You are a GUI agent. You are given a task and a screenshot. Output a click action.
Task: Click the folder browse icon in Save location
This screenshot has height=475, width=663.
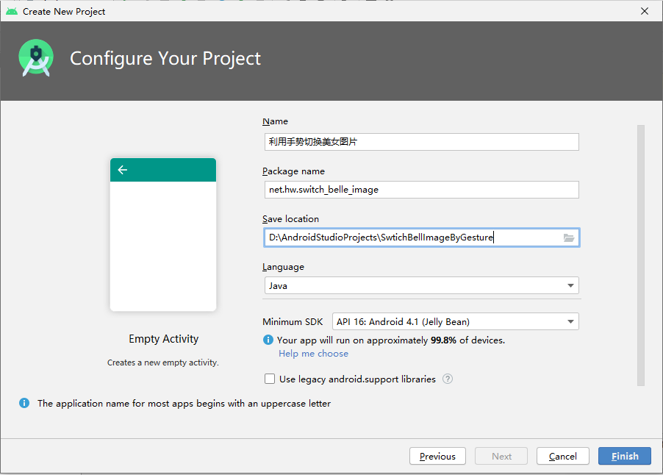(569, 238)
